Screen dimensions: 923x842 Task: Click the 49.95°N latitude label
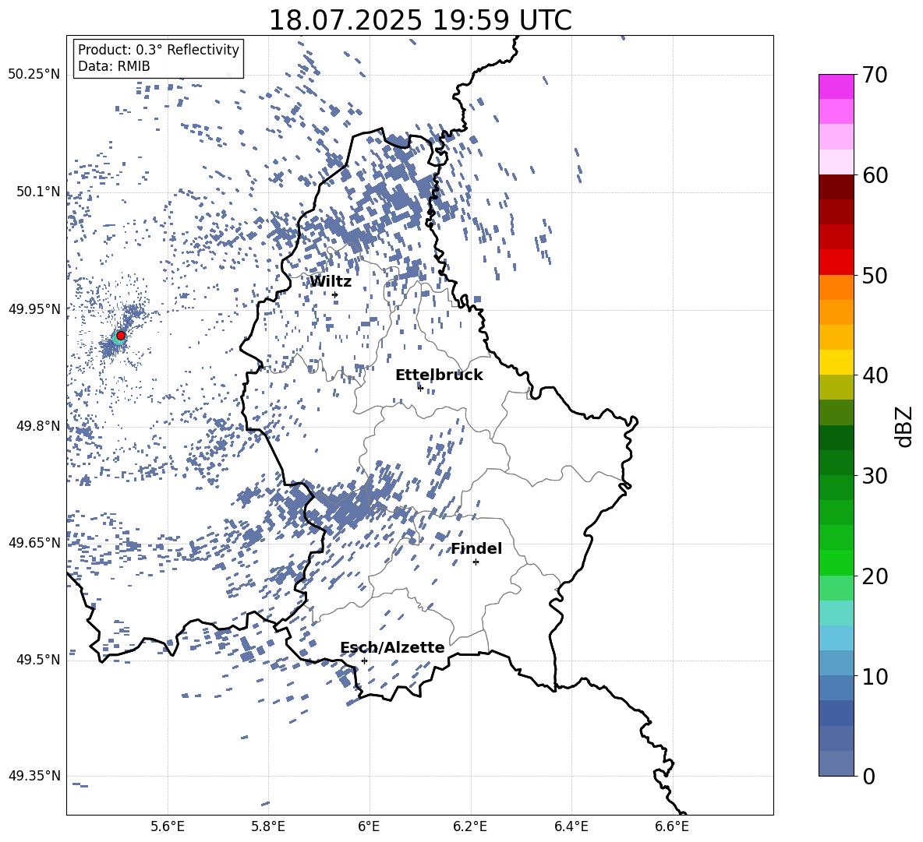[x=34, y=308]
